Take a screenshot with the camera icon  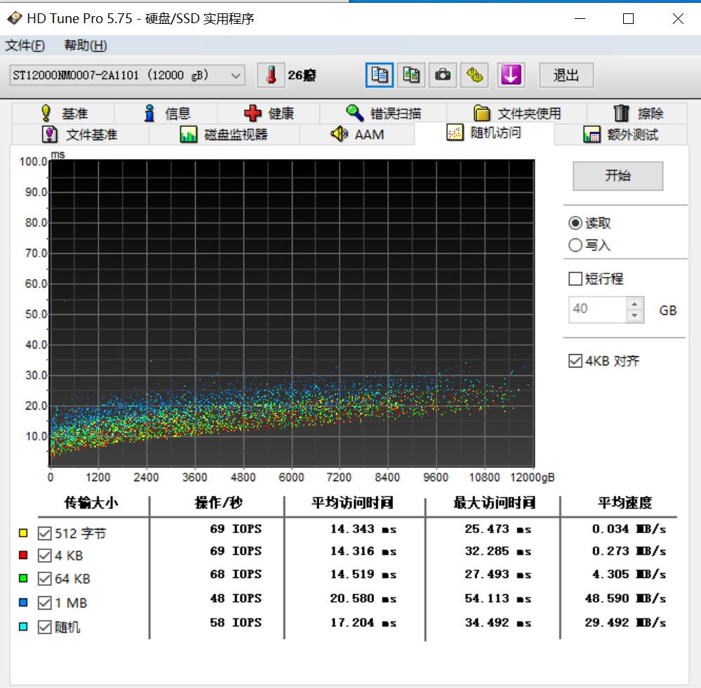click(443, 75)
